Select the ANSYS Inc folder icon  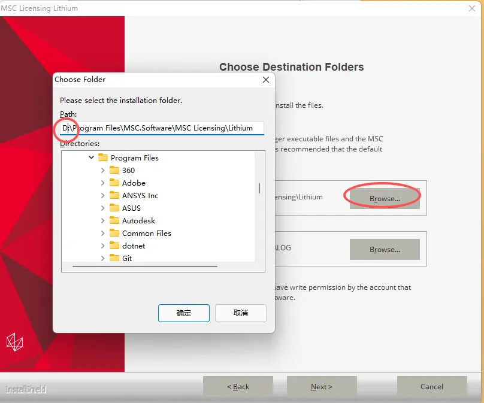tap(114, 195)
